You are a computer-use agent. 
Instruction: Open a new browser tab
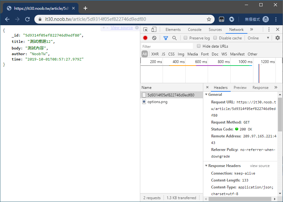point(85,8)
